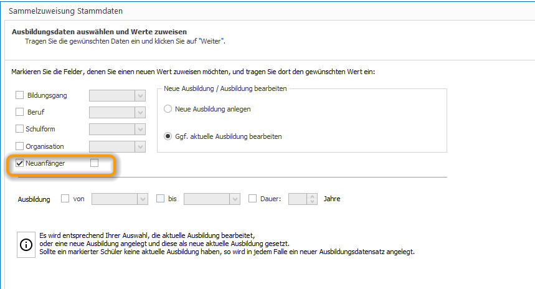Enable the Ausbildung von checkbox
535x289 pixels.
pos(65,199)
